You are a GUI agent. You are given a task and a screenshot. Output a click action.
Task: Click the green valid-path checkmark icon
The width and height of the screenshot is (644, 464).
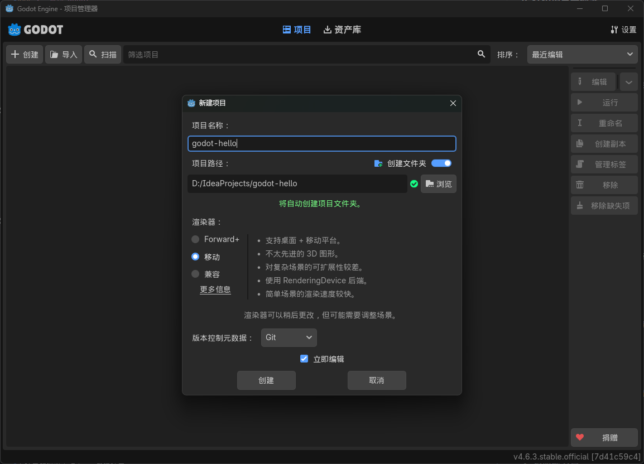[414, 184]
